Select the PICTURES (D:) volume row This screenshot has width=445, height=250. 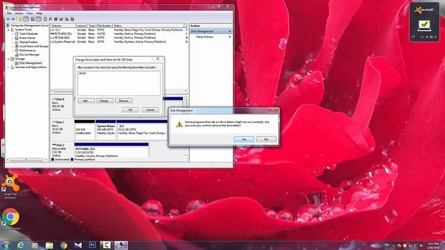click(118, 34)
